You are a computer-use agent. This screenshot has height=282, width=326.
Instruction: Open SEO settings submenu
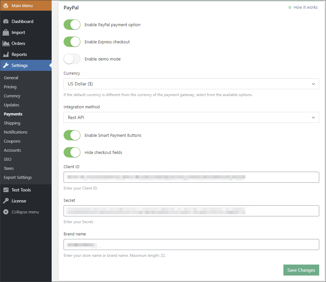pyautogui.click(x=7, y=159)
